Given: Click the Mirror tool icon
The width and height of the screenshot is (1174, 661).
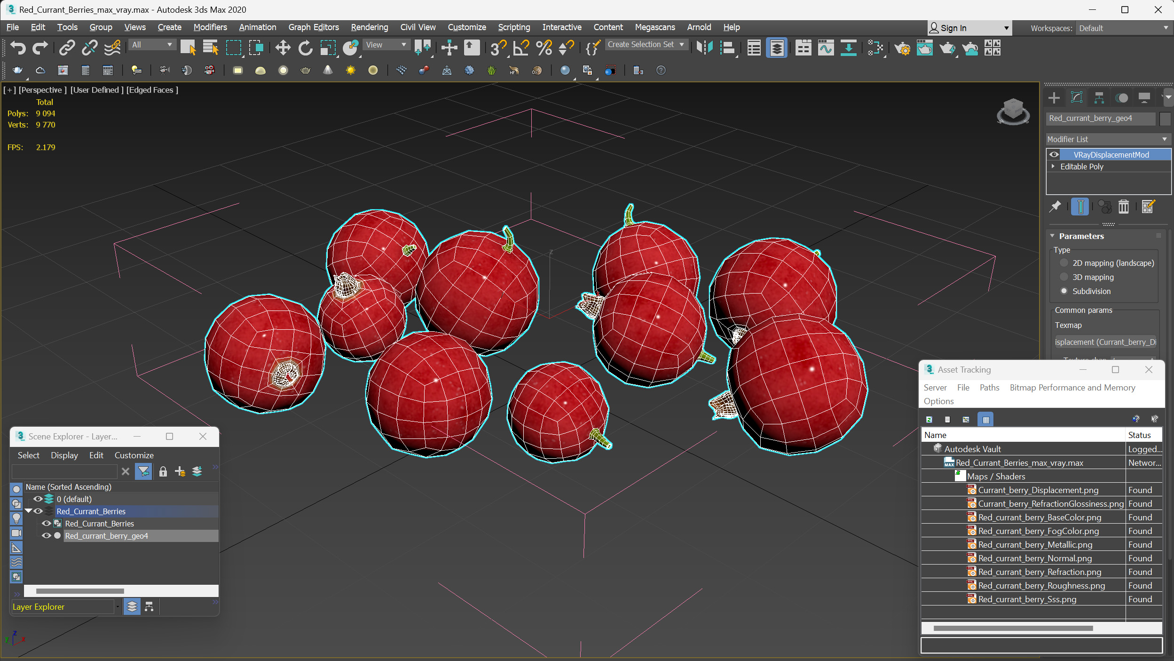Looking at the screenshot, I should 704,48.
